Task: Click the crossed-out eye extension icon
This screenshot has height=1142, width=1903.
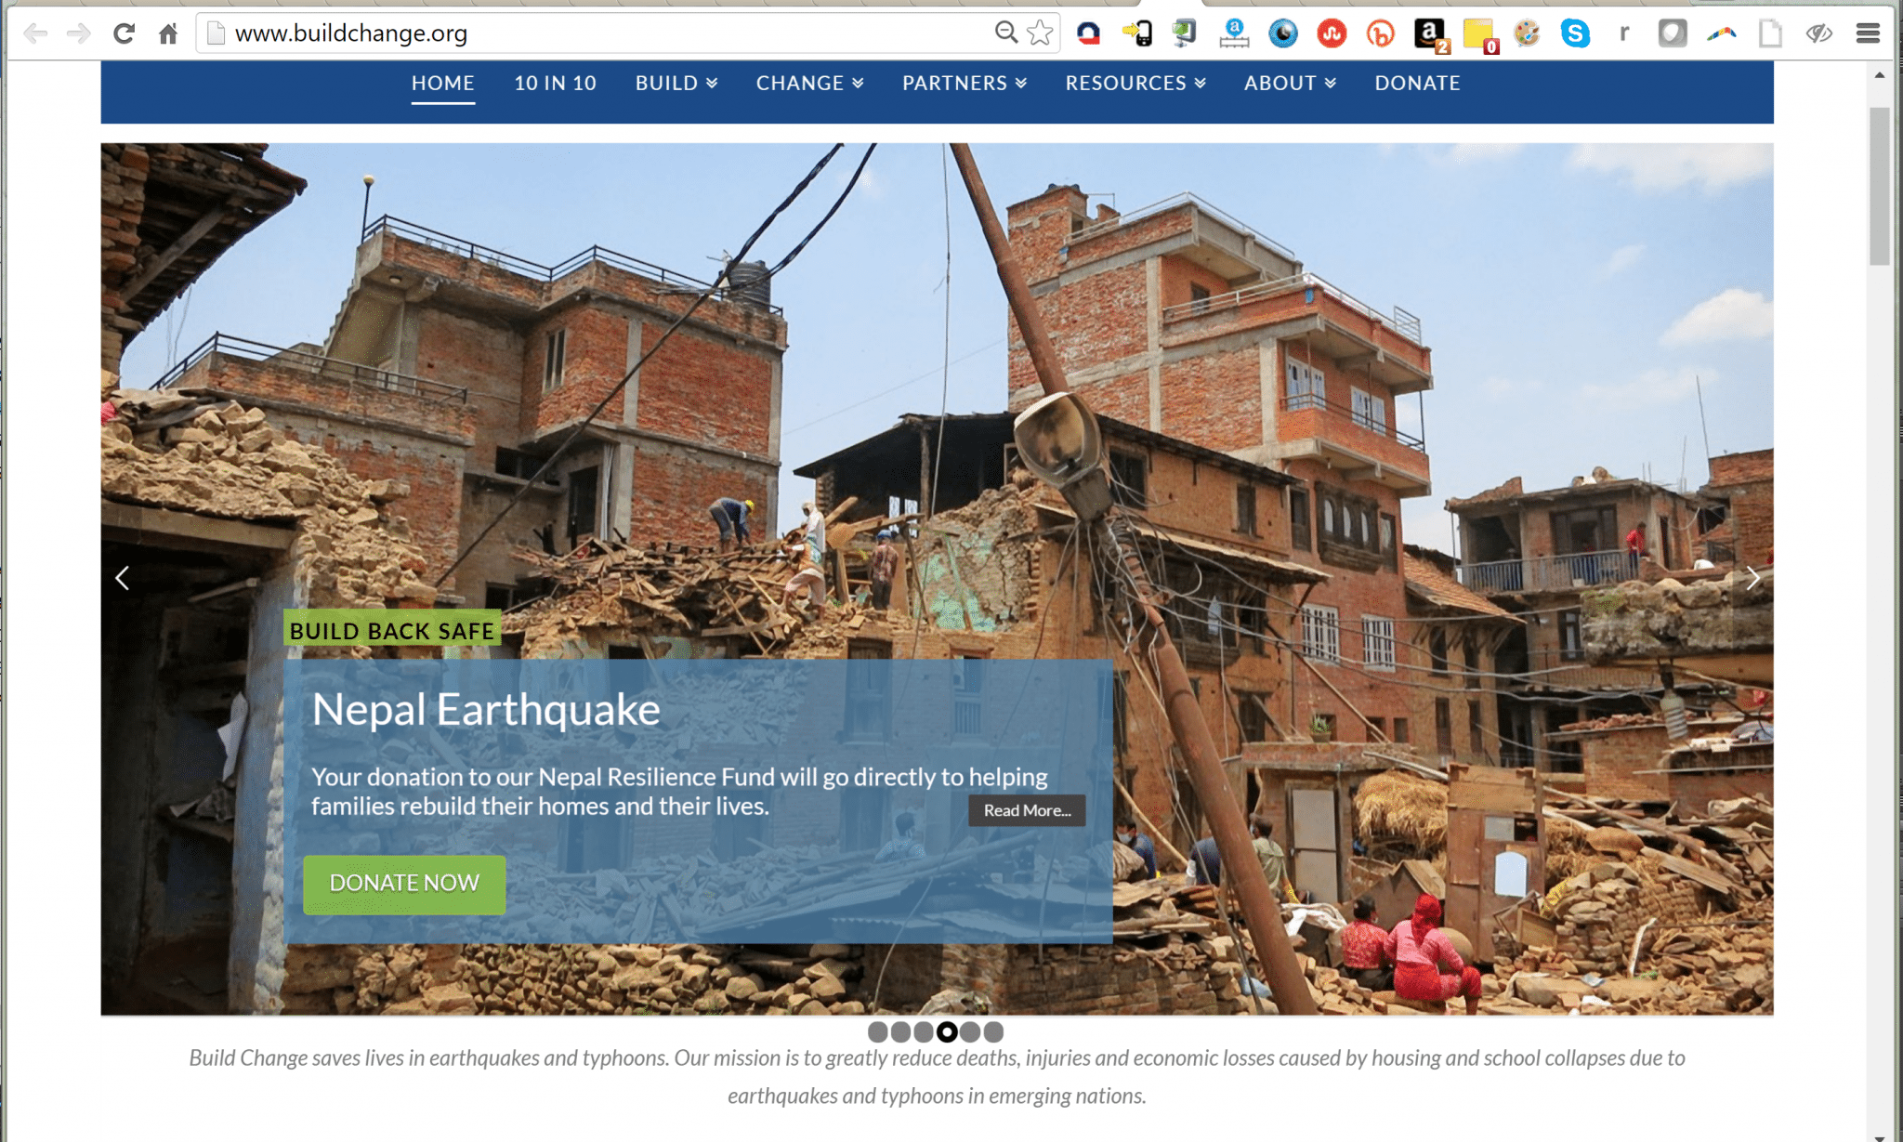Action: click(x=1818, y=33)
